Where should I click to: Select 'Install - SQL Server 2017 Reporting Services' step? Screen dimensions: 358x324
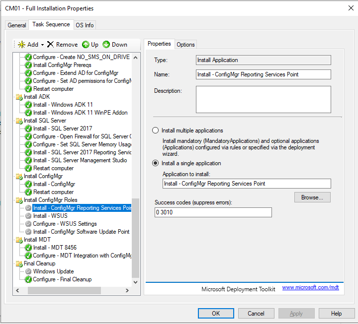(x=82, y=152)
